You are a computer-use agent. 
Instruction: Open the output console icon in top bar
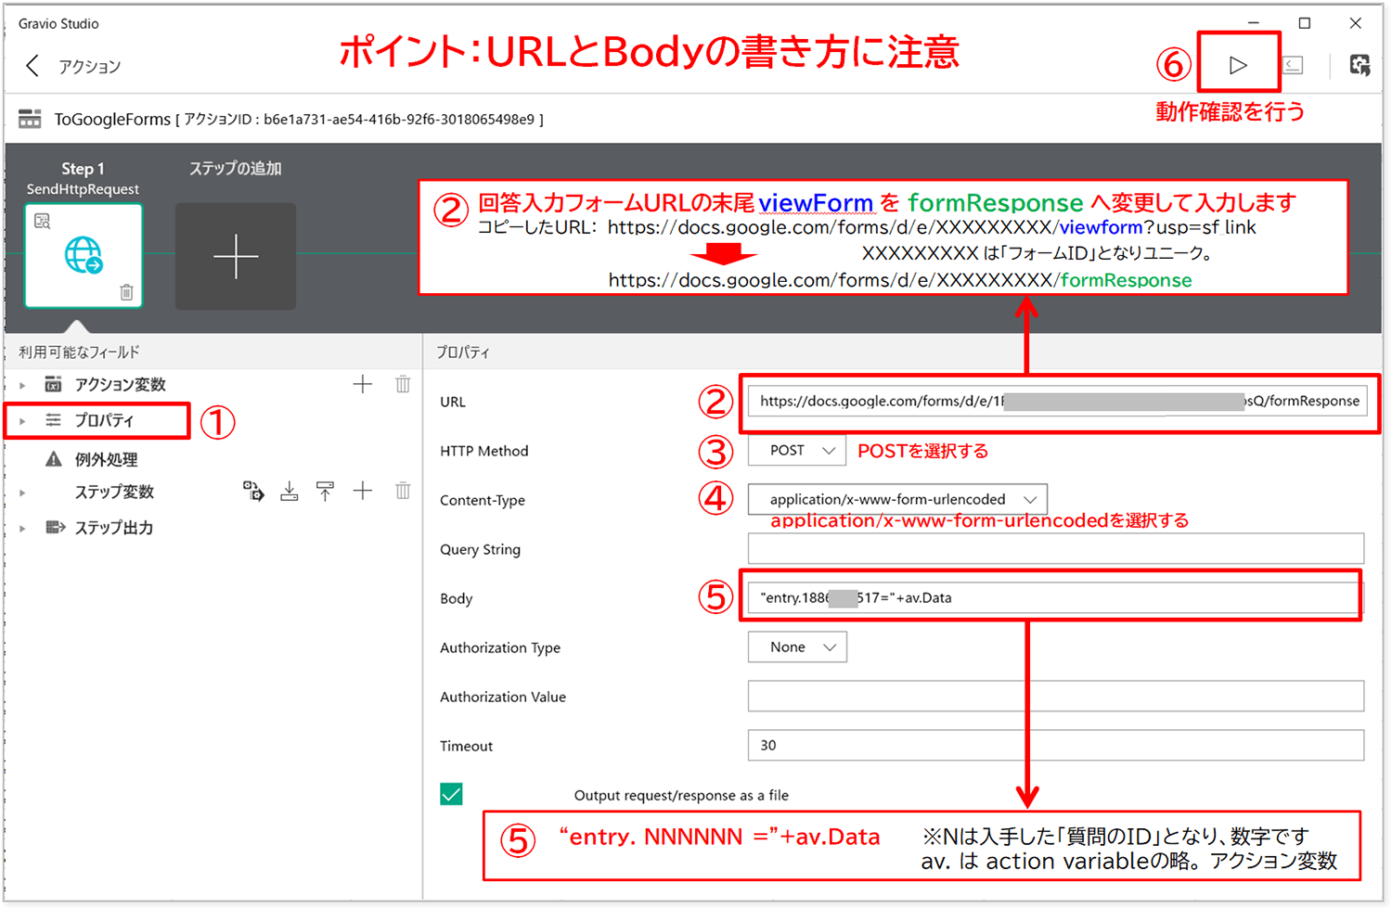pos(1292,65)
